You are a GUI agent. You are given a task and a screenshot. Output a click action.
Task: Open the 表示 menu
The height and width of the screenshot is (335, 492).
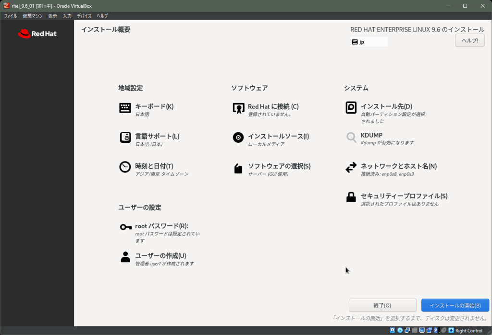tap(52, 16)
